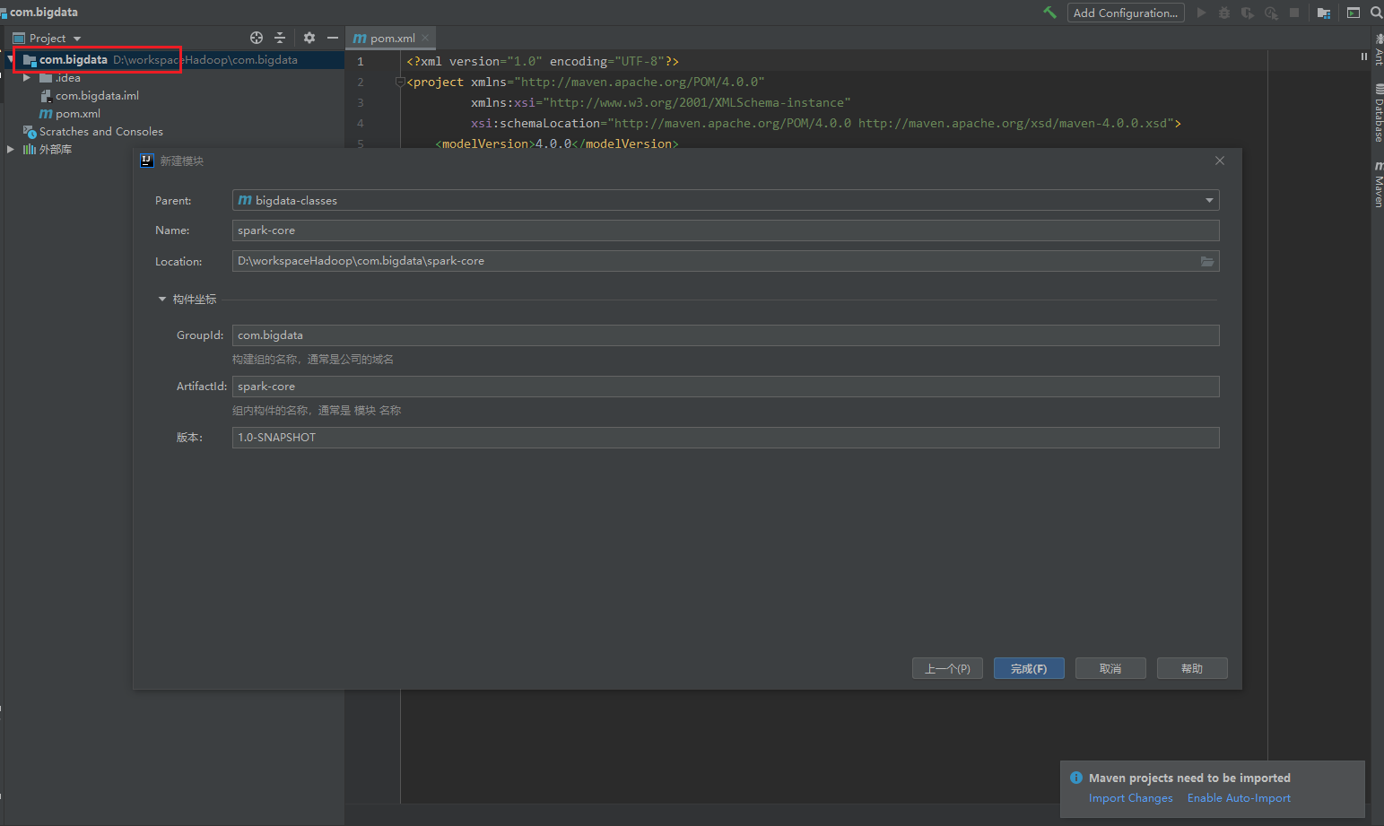The image size is (1384, 826).
Task: Open the Maven tool window tab
Action: tap(1379, 184)
